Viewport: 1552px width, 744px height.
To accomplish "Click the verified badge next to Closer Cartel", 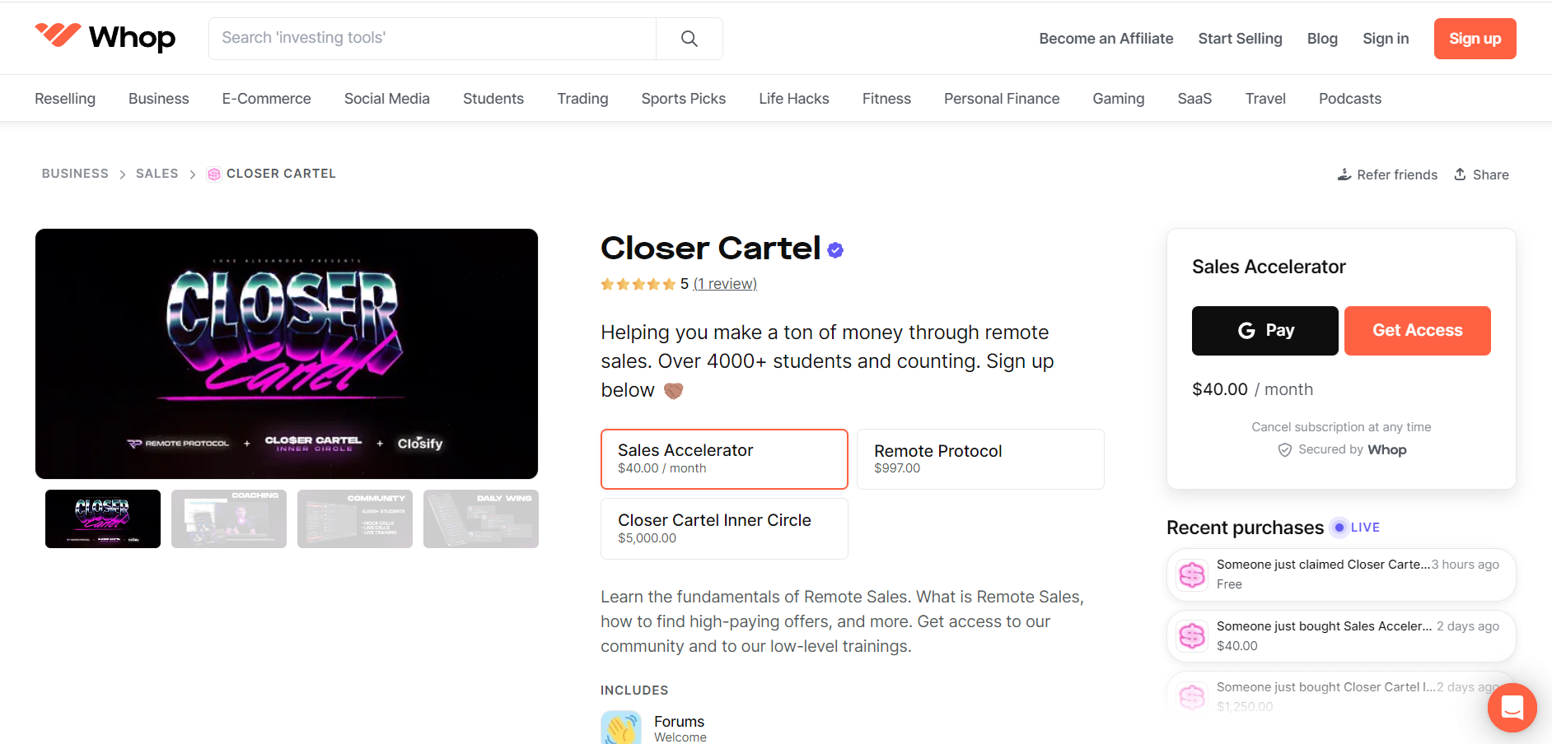I will [x=834, y=249].
